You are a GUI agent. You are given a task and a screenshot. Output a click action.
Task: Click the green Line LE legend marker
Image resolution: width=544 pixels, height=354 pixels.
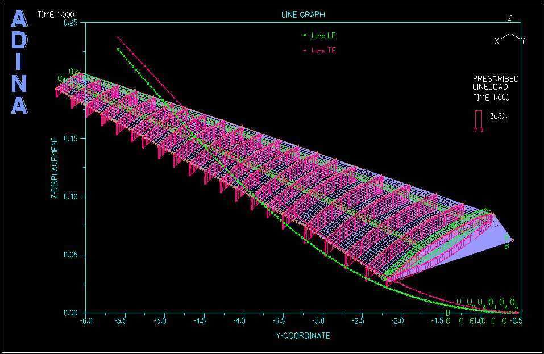pyautogui.click(x=305, y=36)
